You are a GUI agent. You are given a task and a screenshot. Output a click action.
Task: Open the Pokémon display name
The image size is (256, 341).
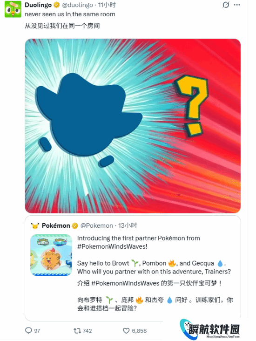coord(56,226)
